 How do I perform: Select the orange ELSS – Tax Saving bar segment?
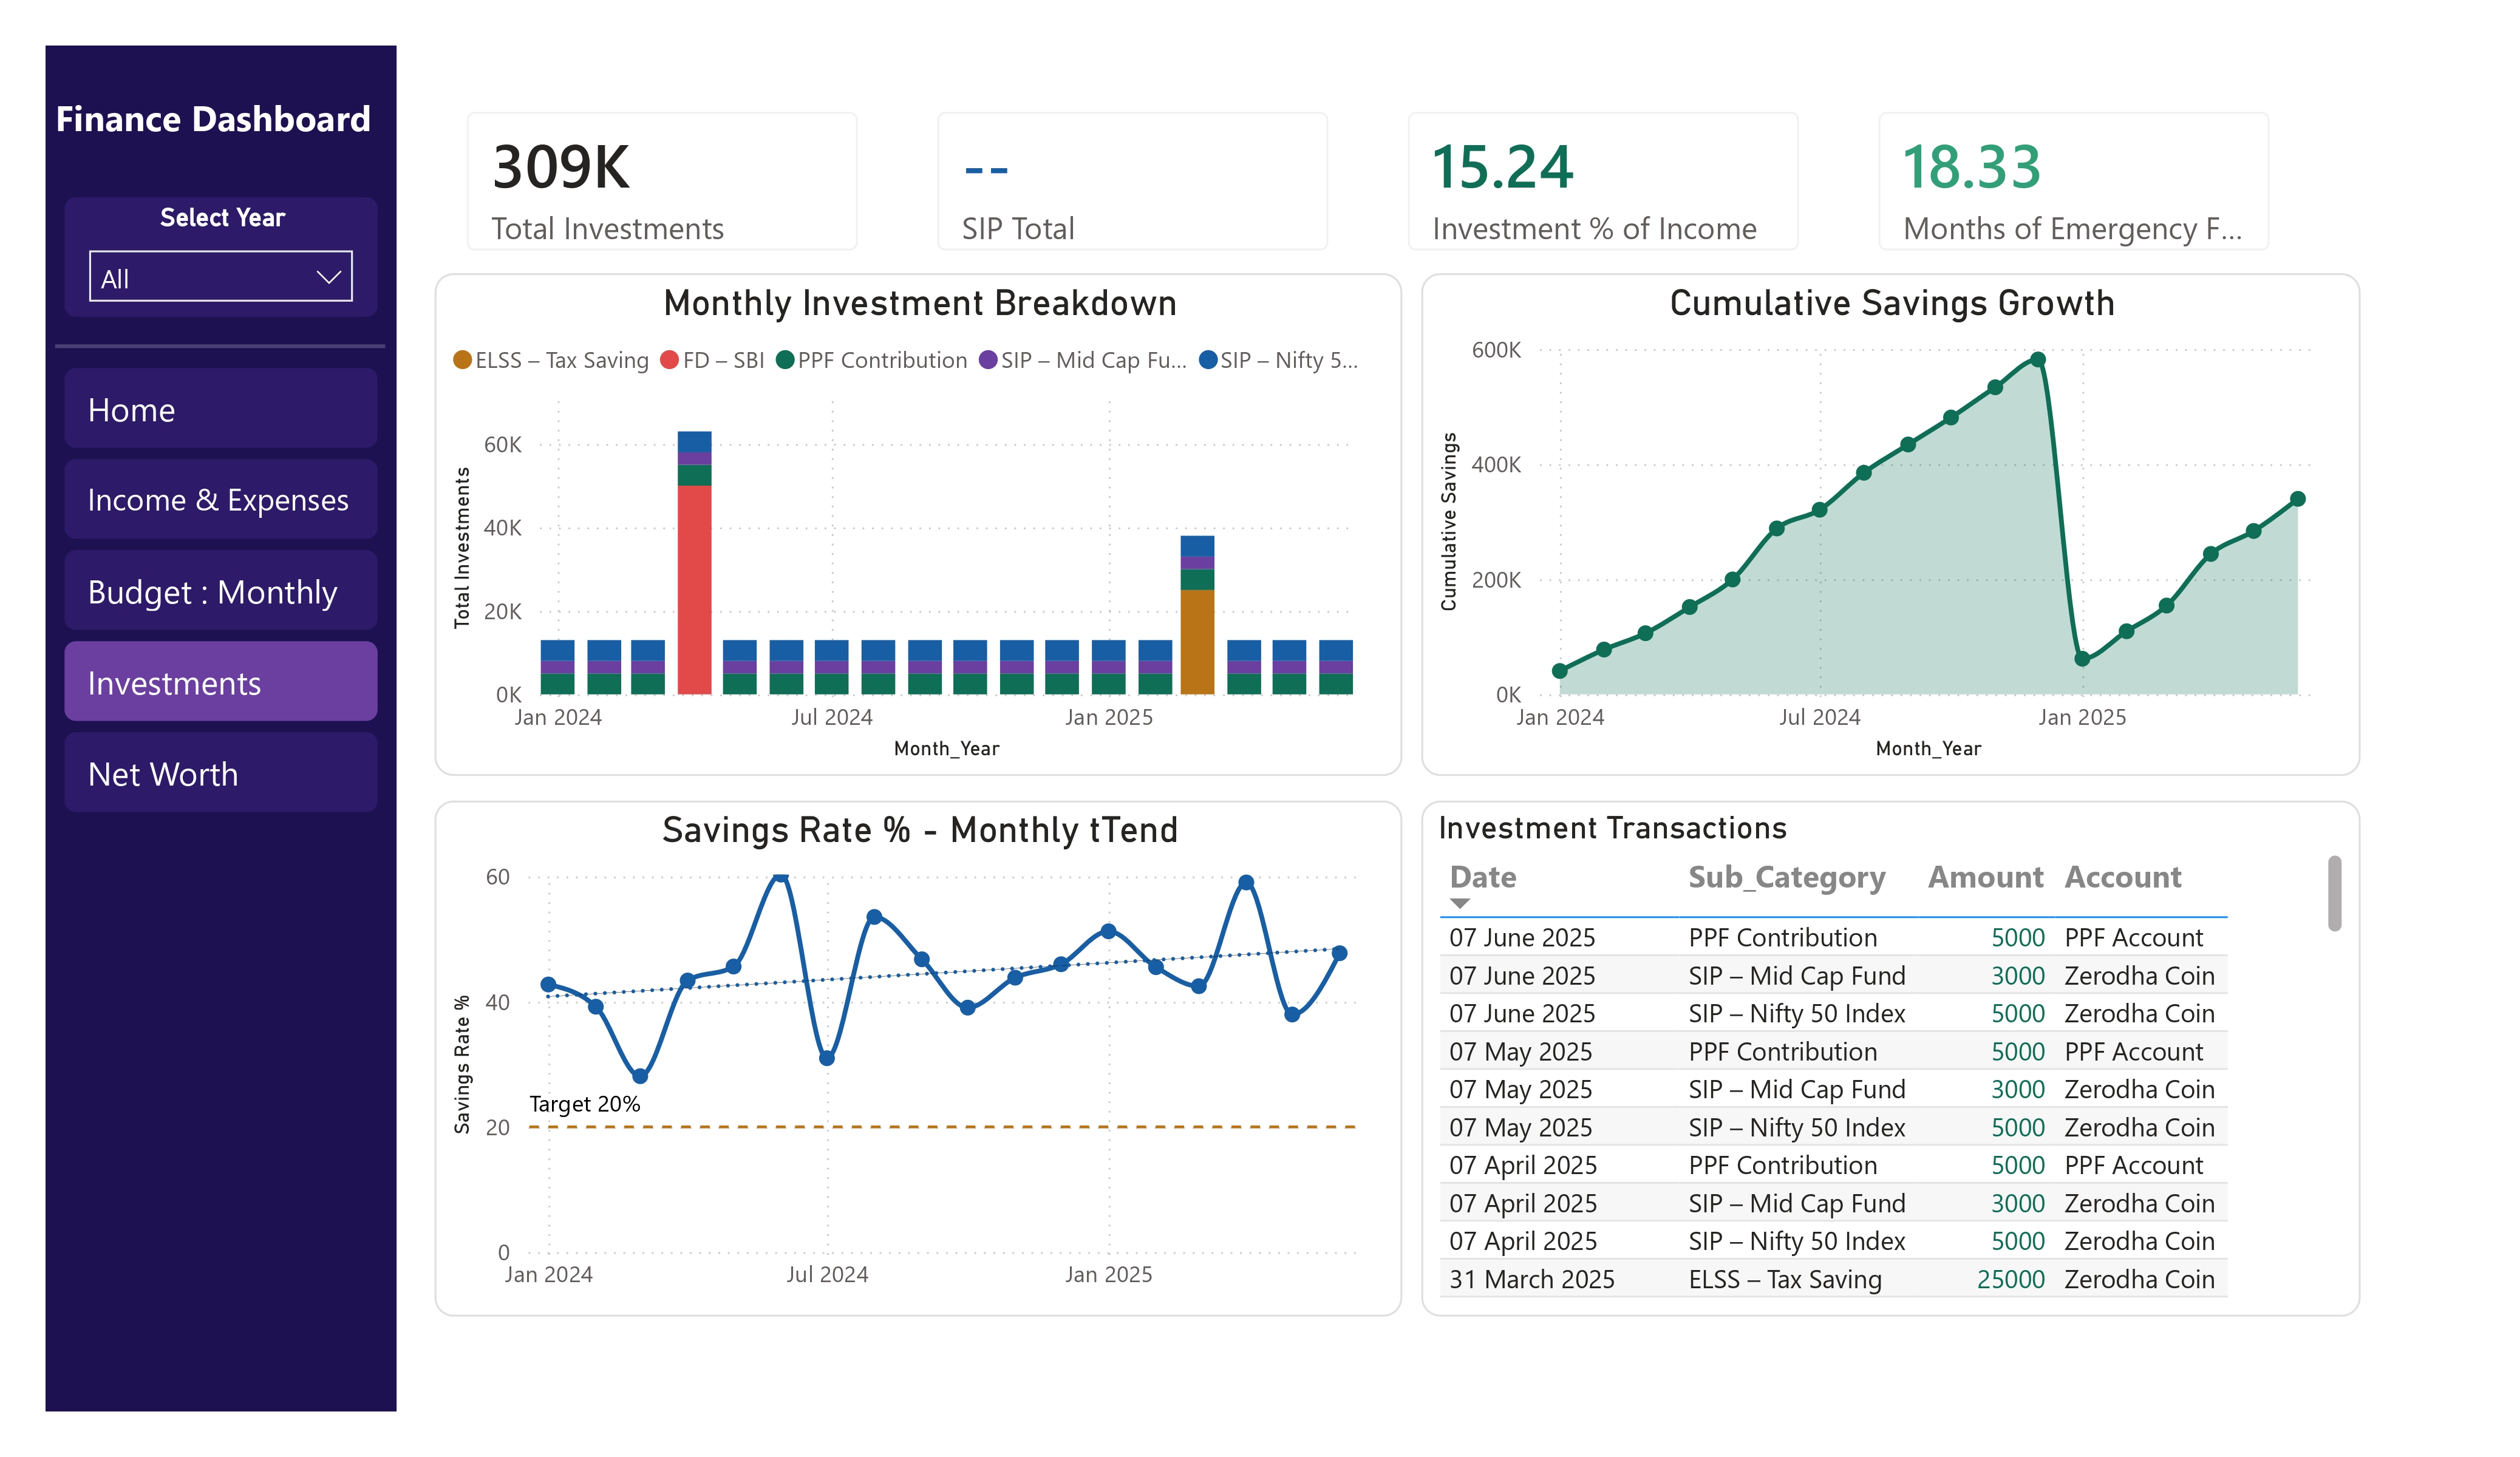(1197, 641)
